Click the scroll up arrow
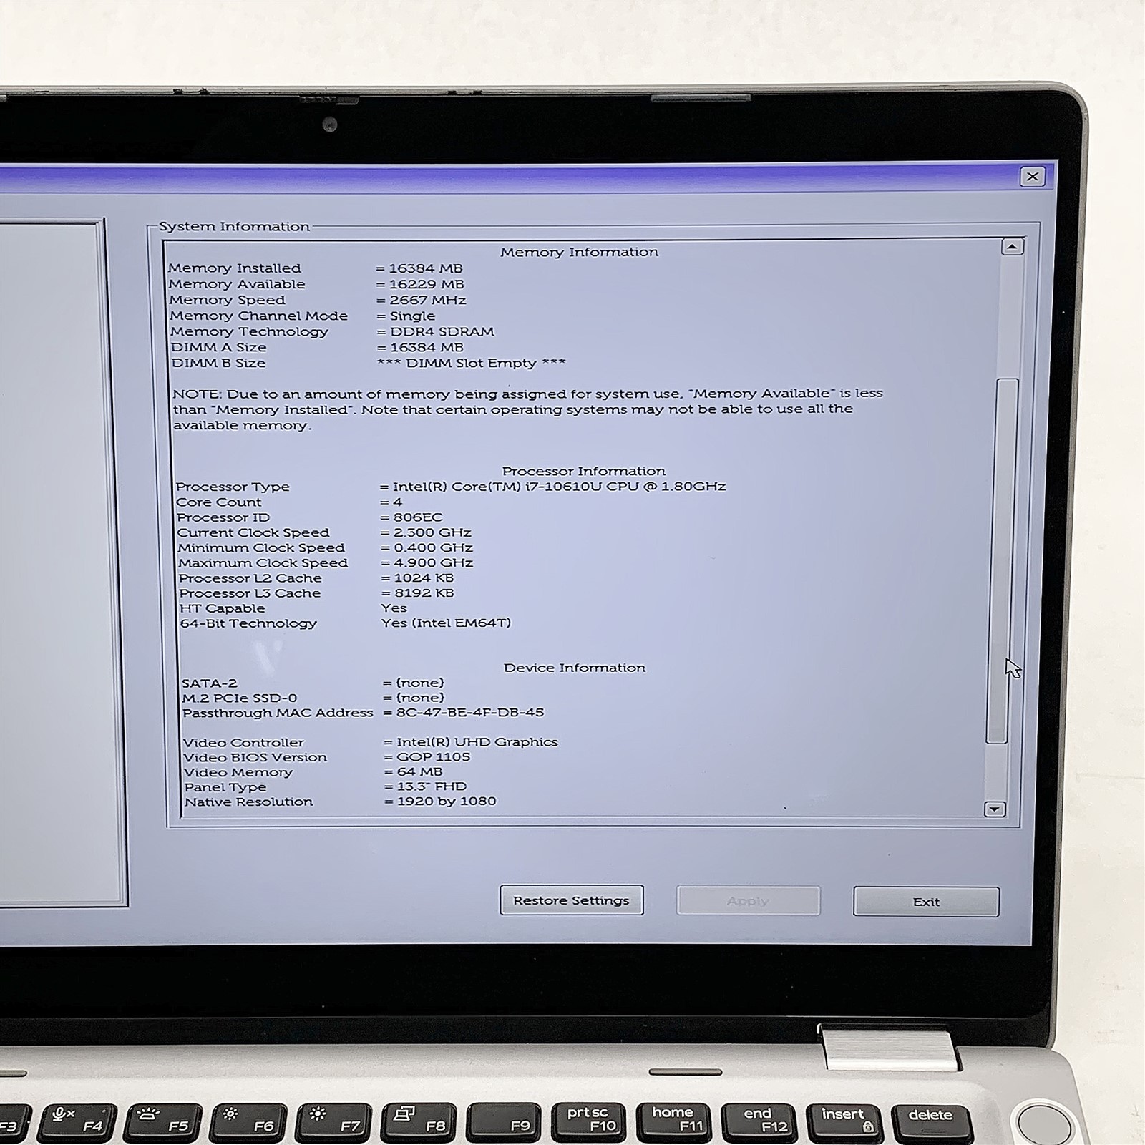 [x=1012, y=247]
